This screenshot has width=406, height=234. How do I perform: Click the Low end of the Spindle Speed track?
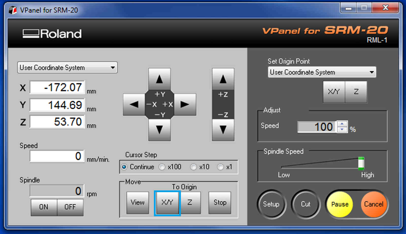pos(282,167)
